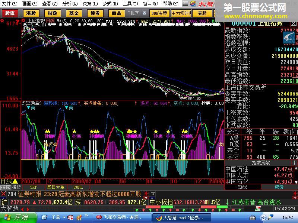
Task: Select the SUPL indicator tab
Action: pyautogui.click(x=78, y=187)
